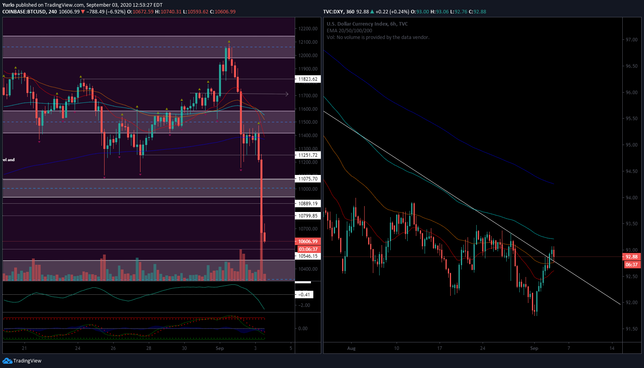
Task: Click the TradingView wordmark beside the logo
Action: 27,361
